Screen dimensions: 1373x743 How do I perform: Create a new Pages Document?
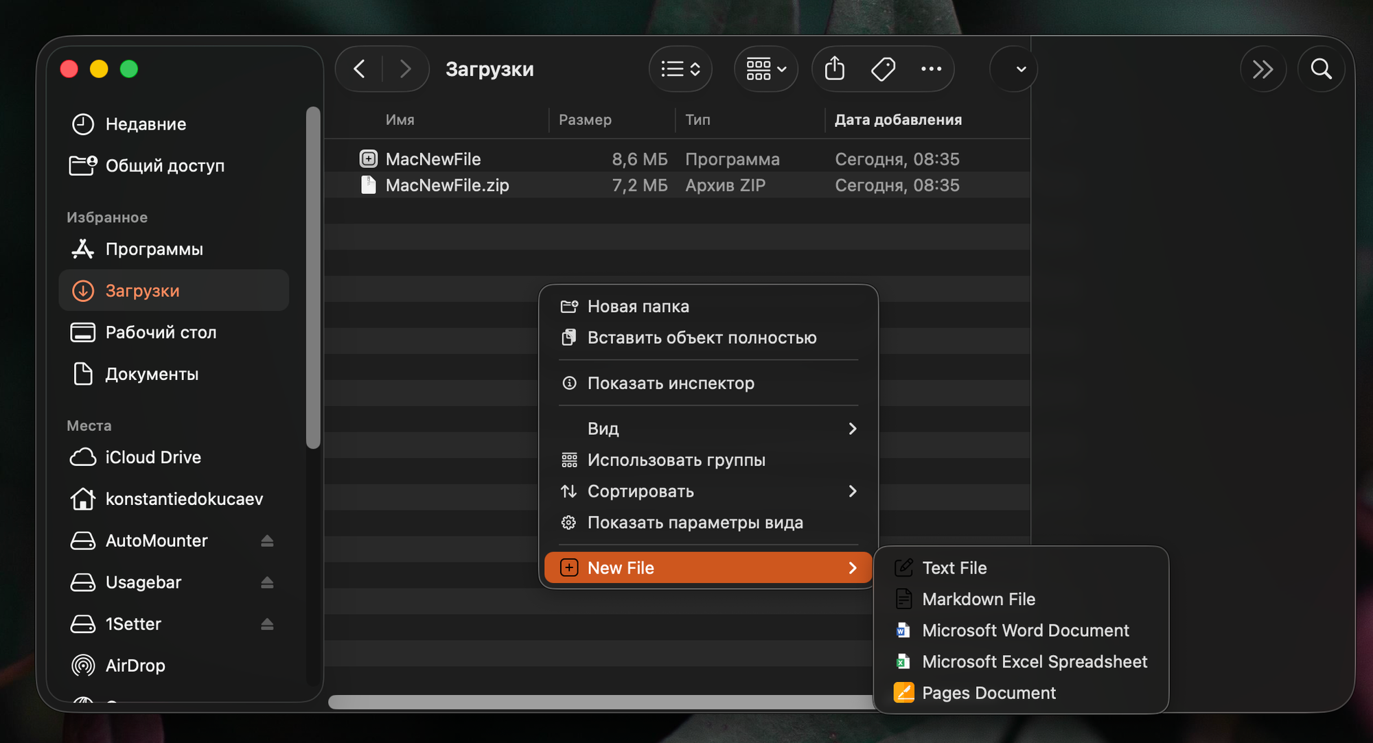click(x=988, y=693)
